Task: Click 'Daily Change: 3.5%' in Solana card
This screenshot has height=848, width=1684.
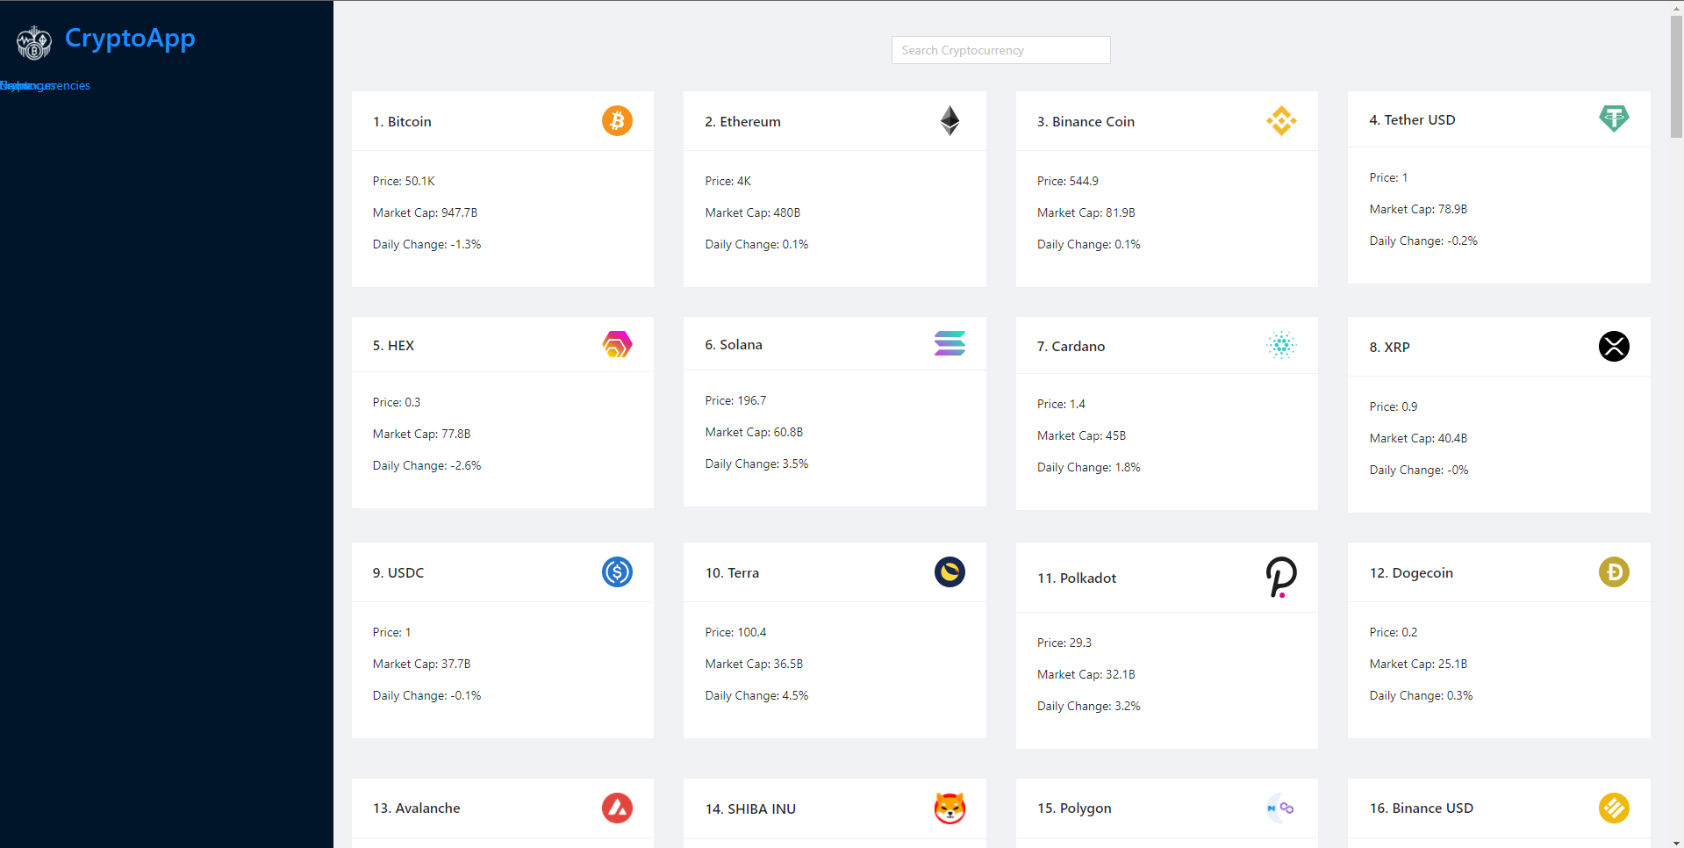Action: tap(756, 464)
